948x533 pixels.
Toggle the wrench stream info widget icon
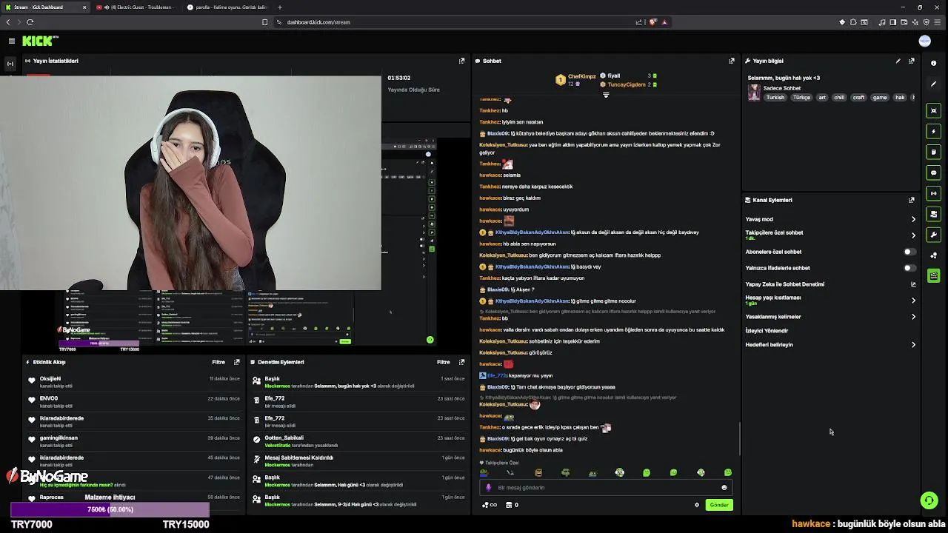pos(933,235)
